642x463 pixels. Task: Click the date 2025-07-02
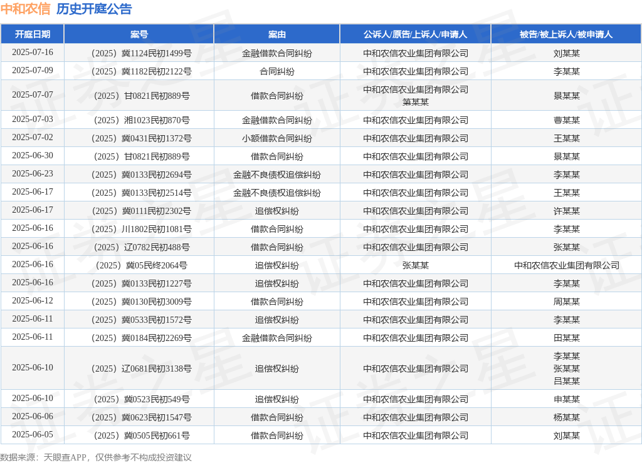[33, 137]
